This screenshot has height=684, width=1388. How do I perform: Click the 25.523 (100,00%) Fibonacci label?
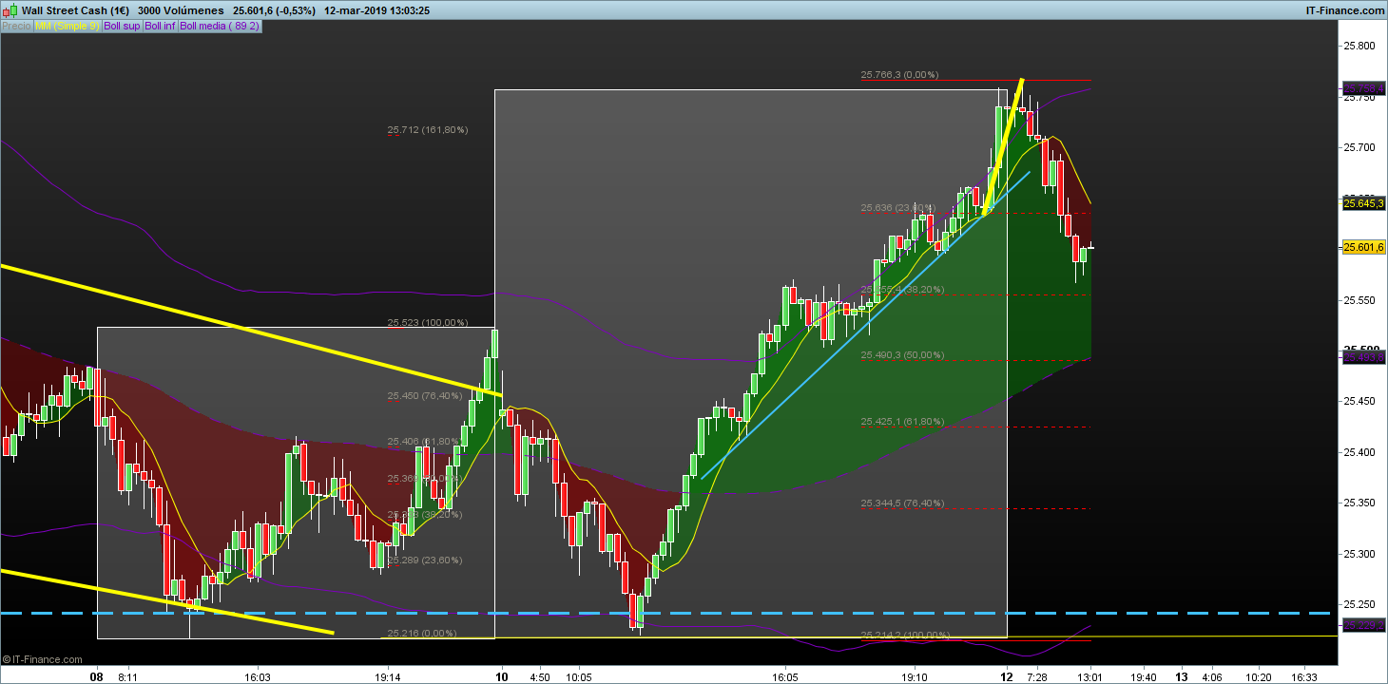coord(427,323)
